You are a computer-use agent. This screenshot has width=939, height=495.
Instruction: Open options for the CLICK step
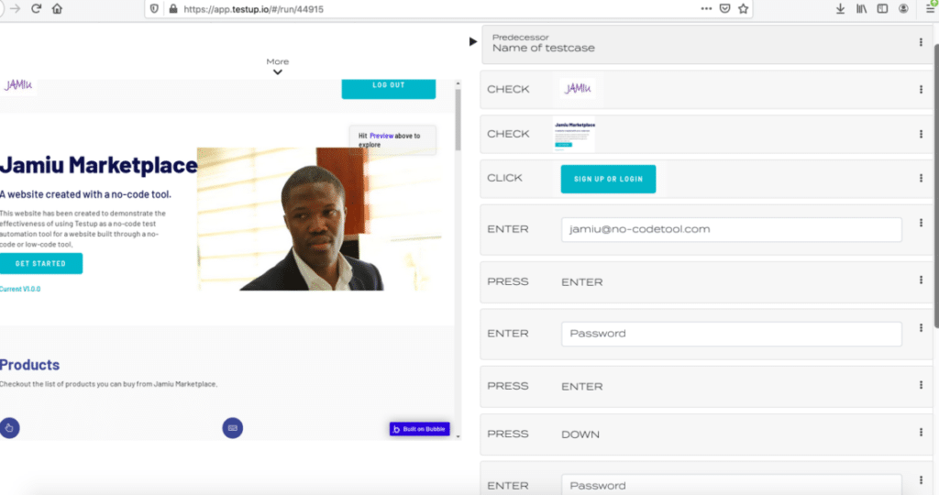tap(921, 178)
